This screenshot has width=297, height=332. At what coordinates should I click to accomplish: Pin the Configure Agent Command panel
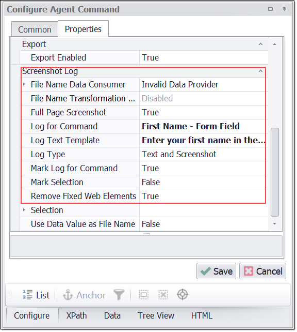[284, 9]
